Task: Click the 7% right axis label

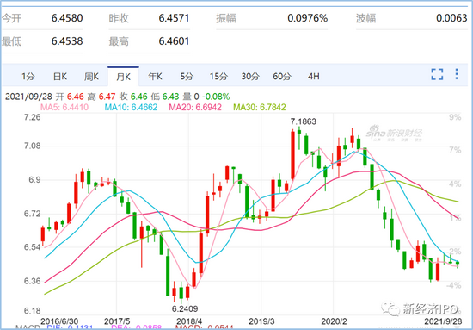Action: tap(455, 150)
